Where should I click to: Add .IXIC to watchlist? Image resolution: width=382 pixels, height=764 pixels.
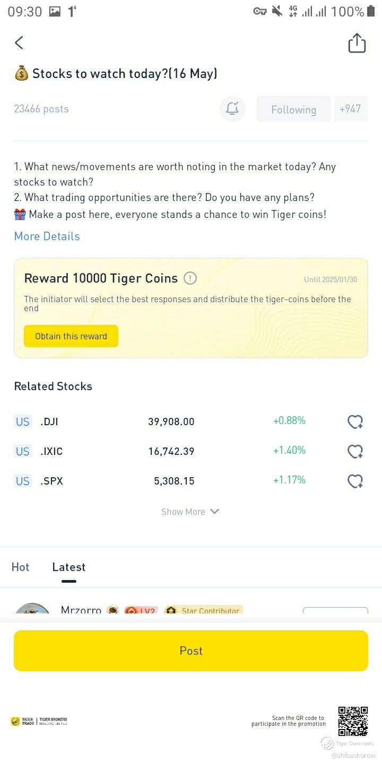click(355, 451)
